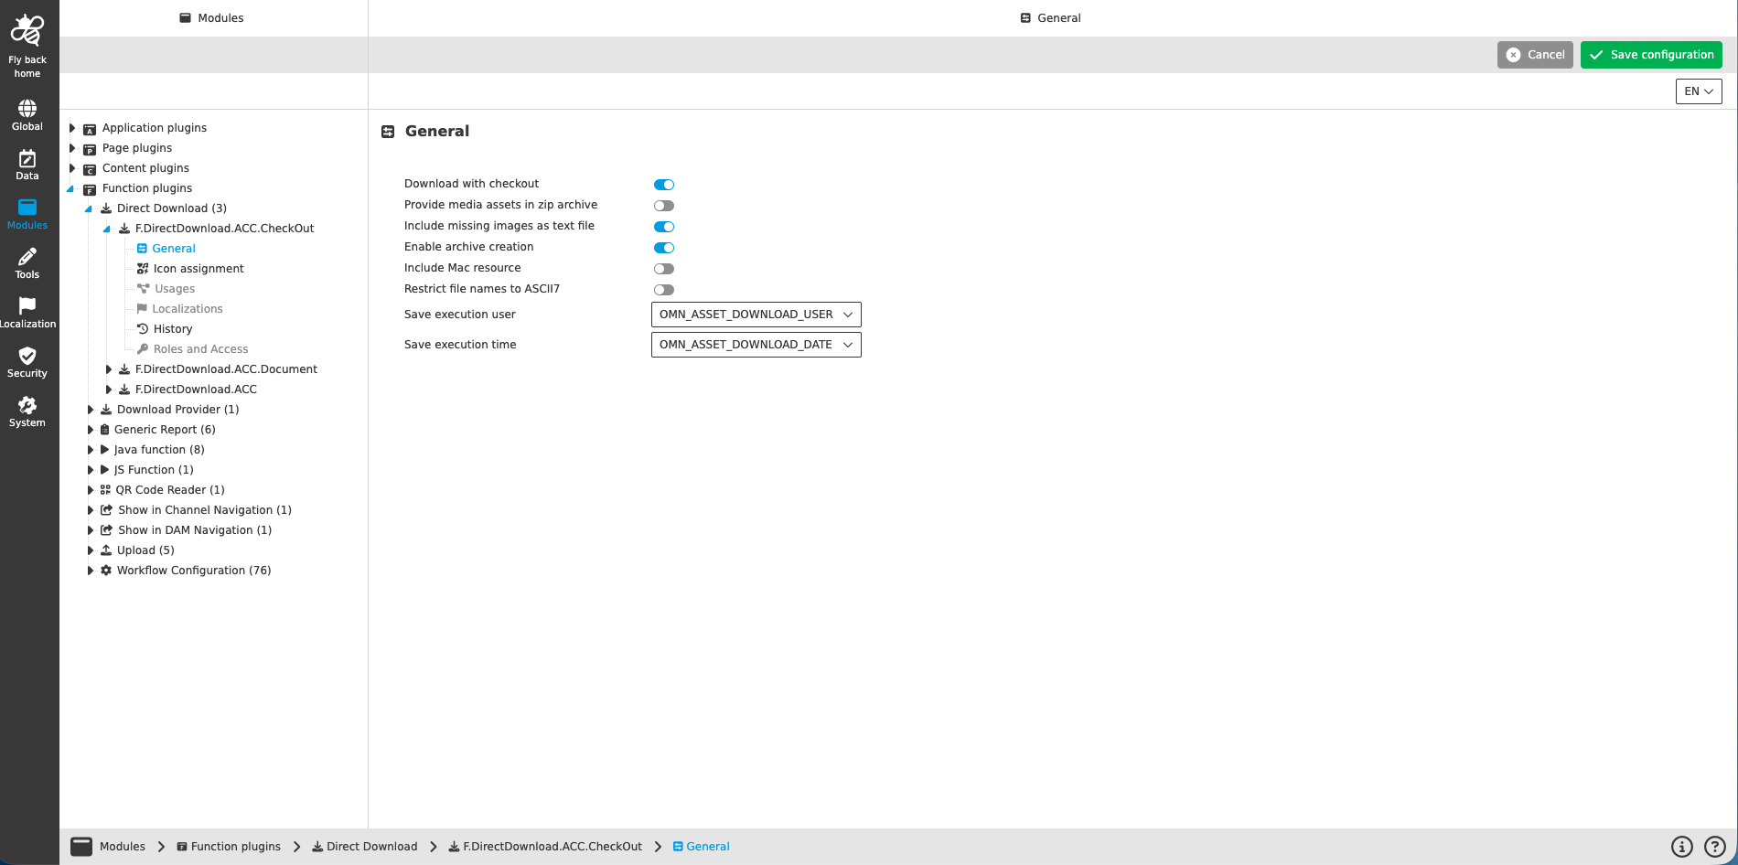The image size is (1738, 865).
Task: Open the help question mark icon
Action: pos(1713,846)
